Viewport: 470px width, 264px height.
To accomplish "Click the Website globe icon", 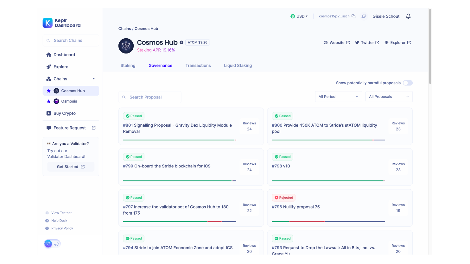I will click(326, 43).
